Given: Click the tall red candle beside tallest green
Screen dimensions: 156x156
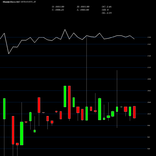Looking at the screenshot, I should (69, 102).
